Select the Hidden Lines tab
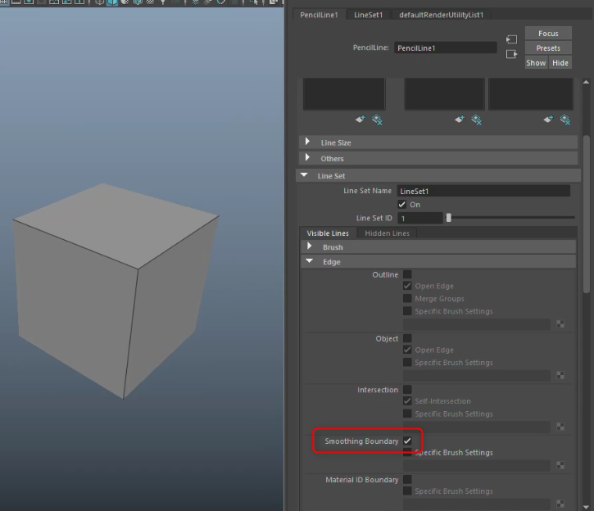Image resolution: width=594 pixels, height=511 pixels. pyautogui.click(x=388, y=233)
